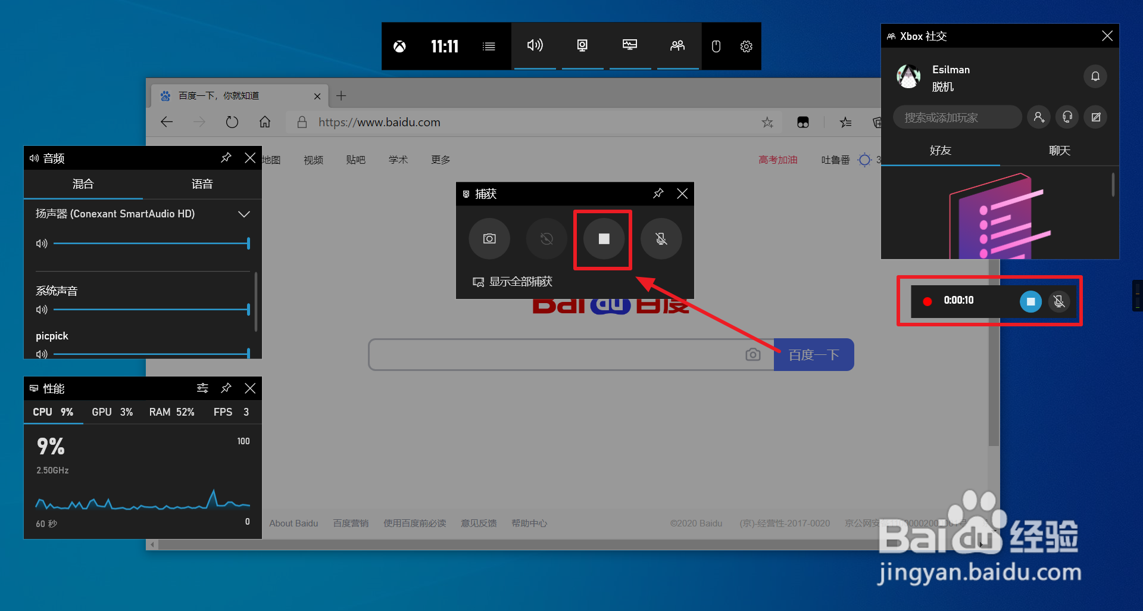1143x611 pixels.
Task: Select the RAM performance tab
Action: (x=171, y=412)
